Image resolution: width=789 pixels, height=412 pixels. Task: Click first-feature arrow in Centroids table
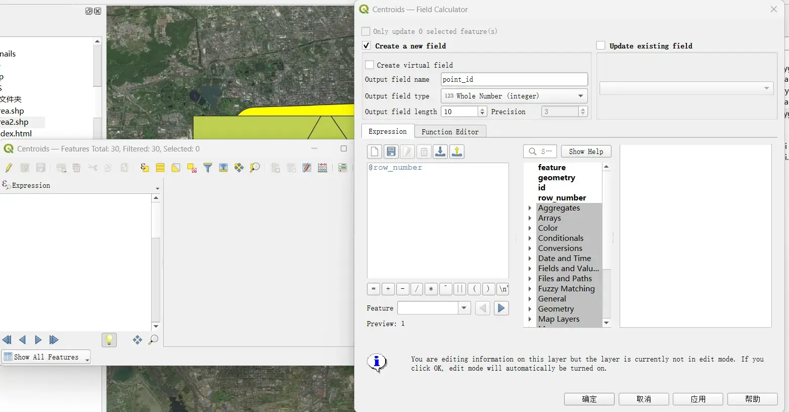[x=7, y=340]
